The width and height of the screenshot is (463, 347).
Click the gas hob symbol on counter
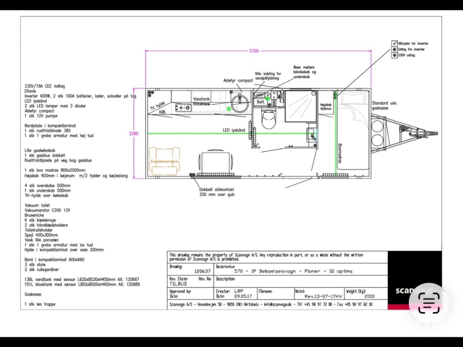point(184,107)
